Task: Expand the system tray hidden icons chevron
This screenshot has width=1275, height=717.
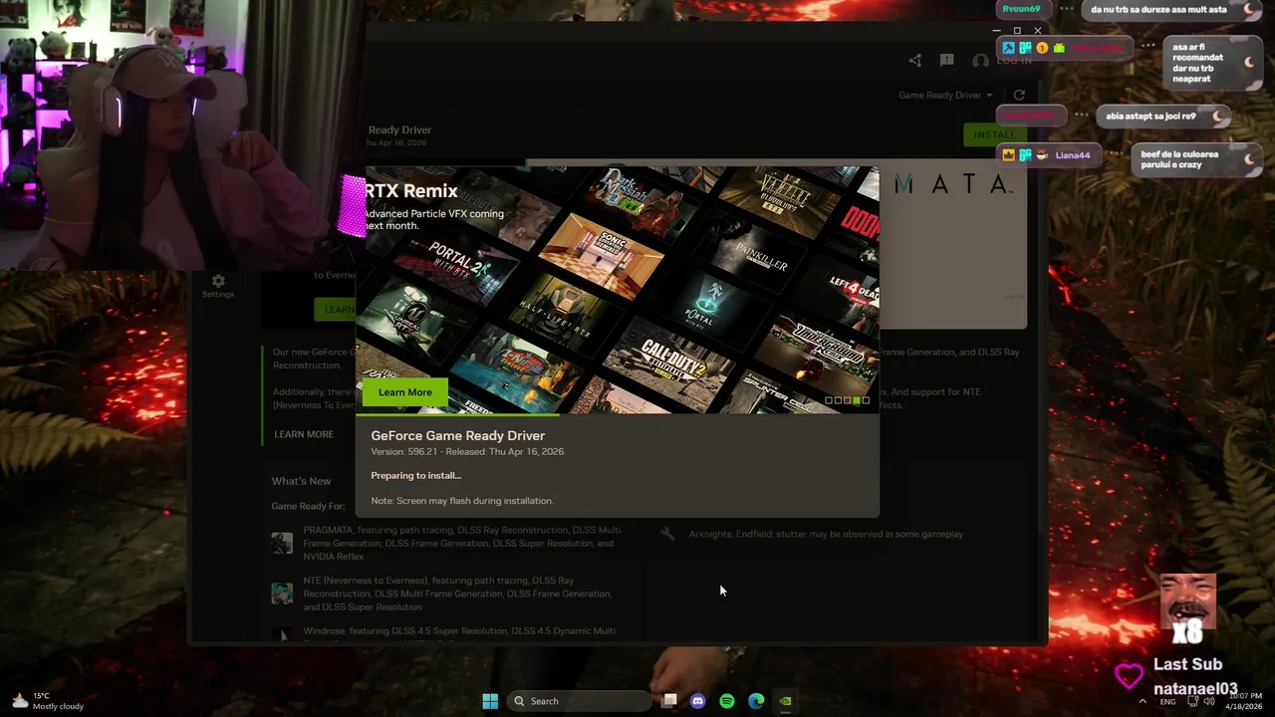Action: [1143, 701]
